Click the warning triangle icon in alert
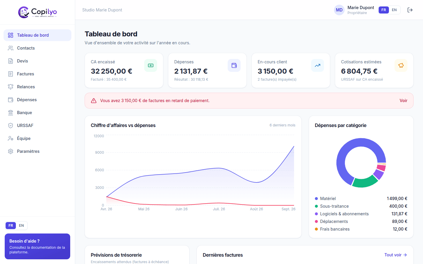Viewport: 423px width, 264px height. (94, 101)
